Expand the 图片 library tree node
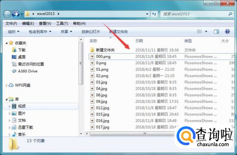237x155 pixels. 10,113
